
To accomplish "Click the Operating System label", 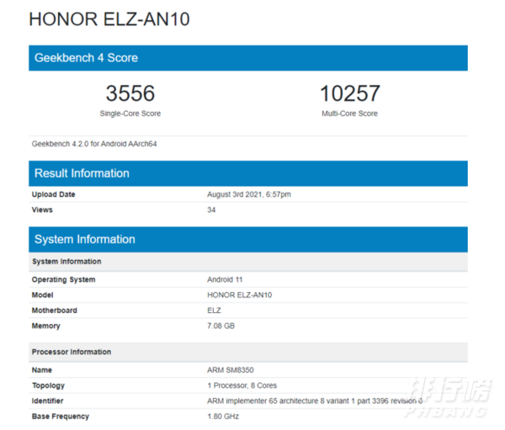I will tap(63, 279).
